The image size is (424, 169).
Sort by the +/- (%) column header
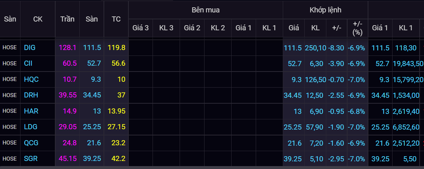[357, 28]
